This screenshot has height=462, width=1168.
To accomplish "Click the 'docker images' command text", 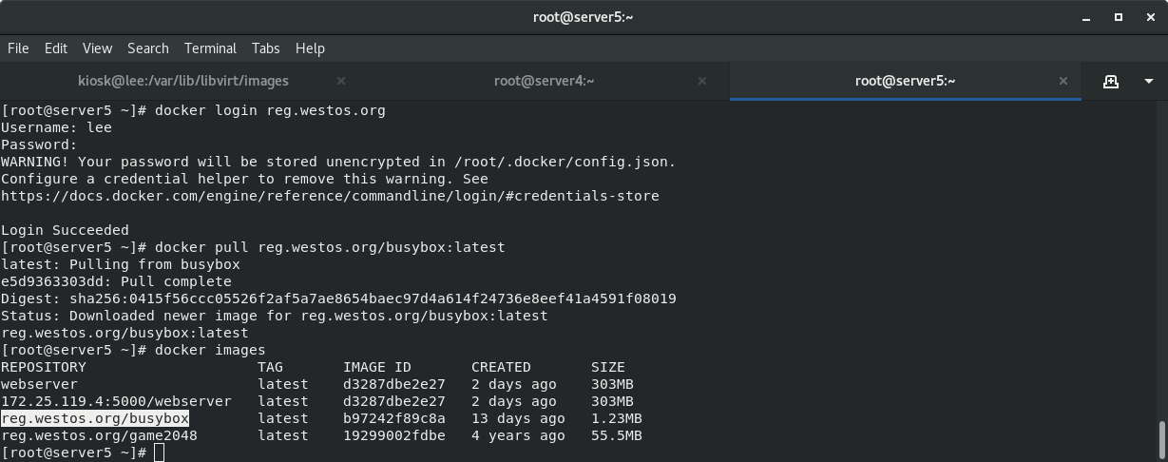I will point(210,350).
